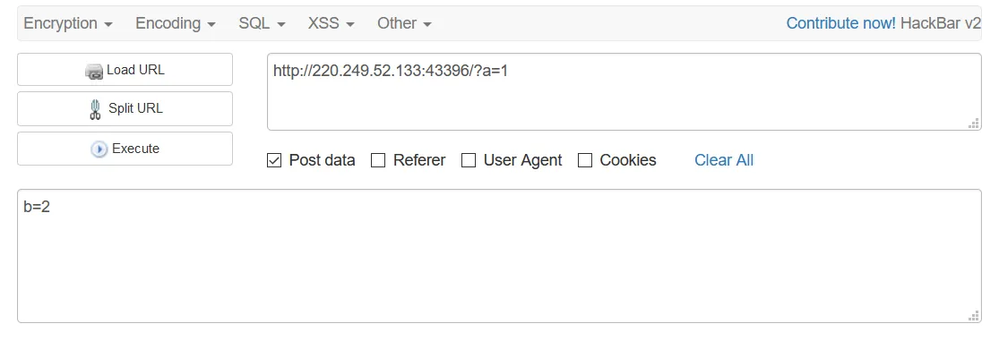Click the Load URL button
Screen dimensions: 999x341
pyautogui.click(x=125, y=69)
